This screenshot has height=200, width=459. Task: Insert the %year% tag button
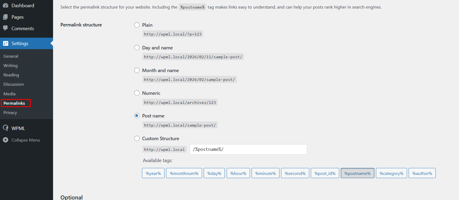point(153,173)
